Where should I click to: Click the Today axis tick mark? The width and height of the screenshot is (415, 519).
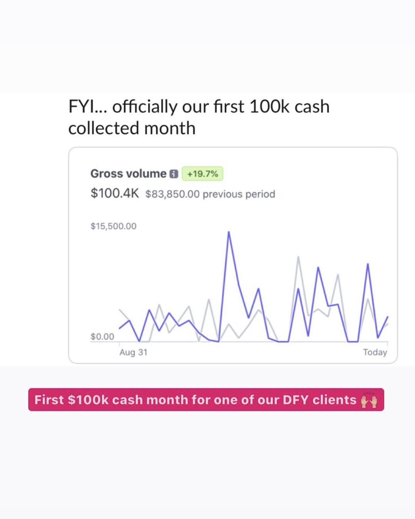point(388,344)
